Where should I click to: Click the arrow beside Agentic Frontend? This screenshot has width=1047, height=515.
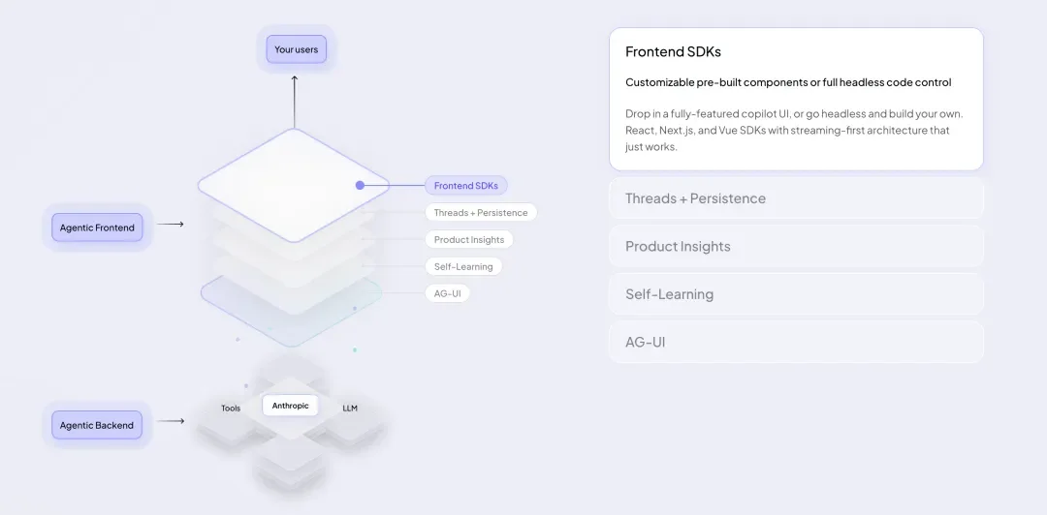tap(171, 225)
